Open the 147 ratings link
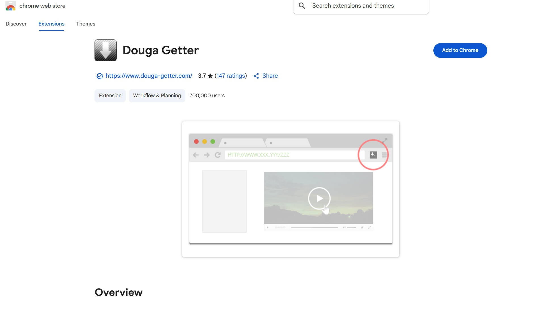 tap(231, 76)
